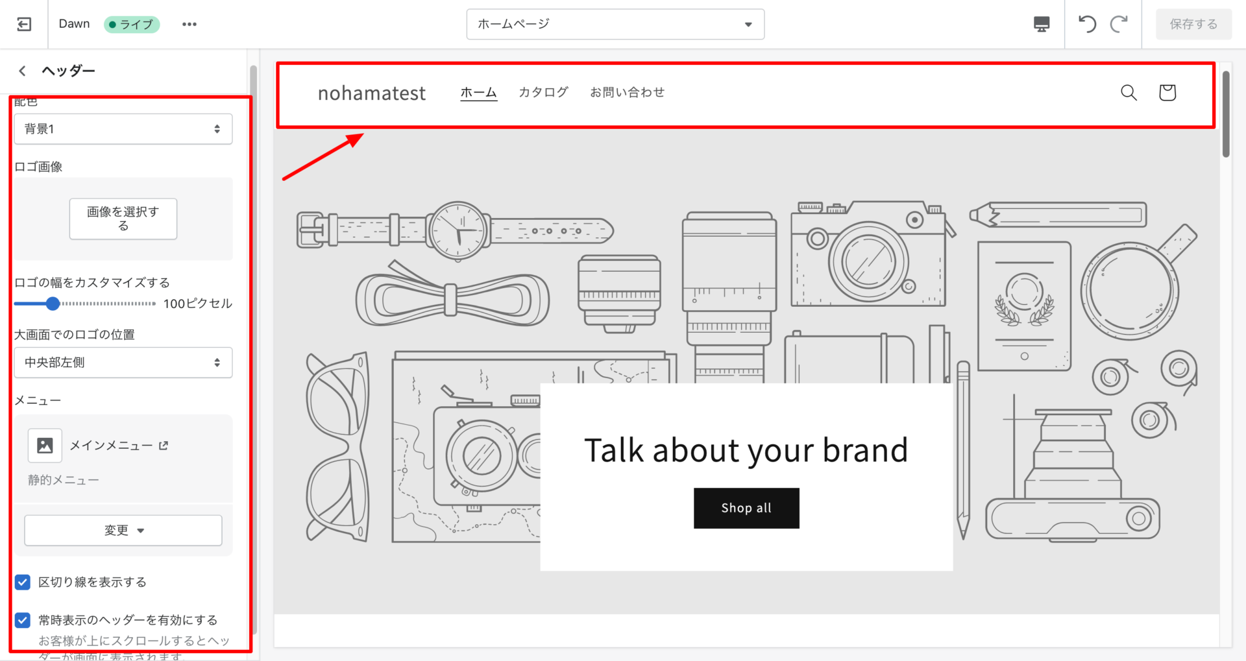The height and width of the screenshot is (661, 1246).
Task: Uncheck 常時表示のヘッダーを有効にする checkbox
Action: pyautogui.click(x=23, y=620)
